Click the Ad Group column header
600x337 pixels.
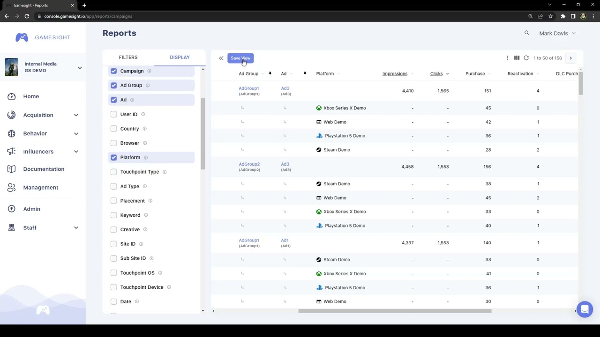[248, 74]
